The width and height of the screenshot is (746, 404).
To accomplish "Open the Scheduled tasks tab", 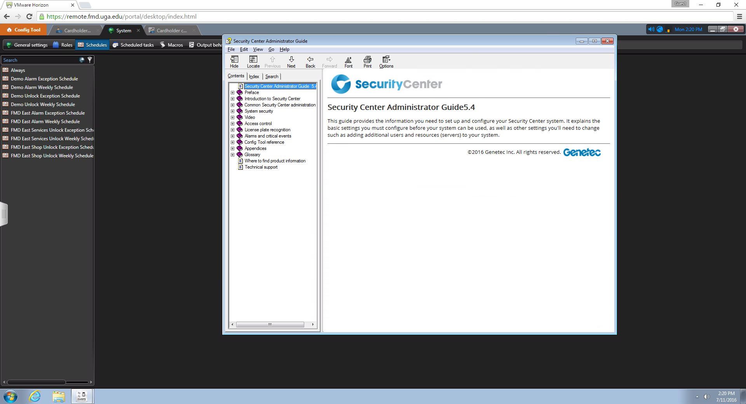I will (133, 45).
